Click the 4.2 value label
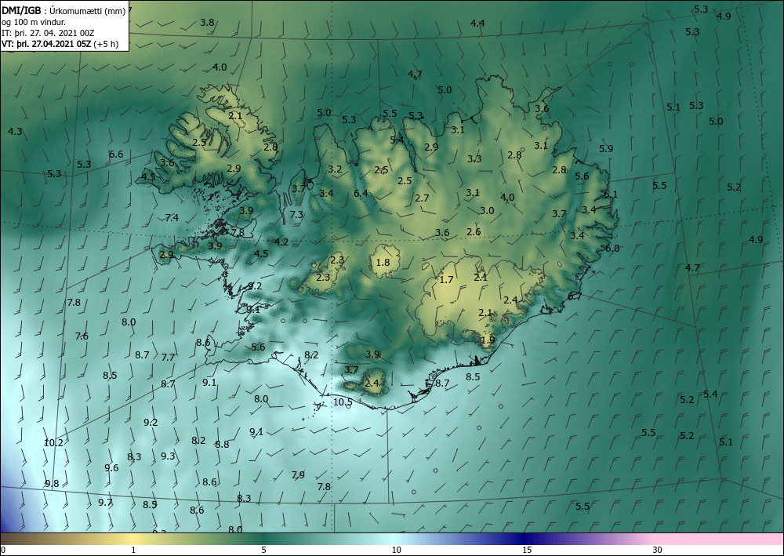 pos(281,242)
